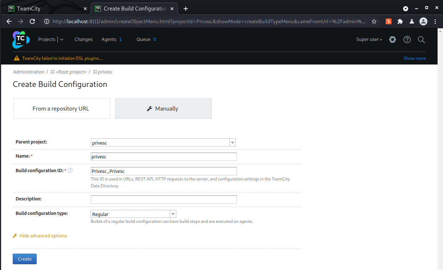
Task: Focus the Description input field
Action: pos(164,199)
